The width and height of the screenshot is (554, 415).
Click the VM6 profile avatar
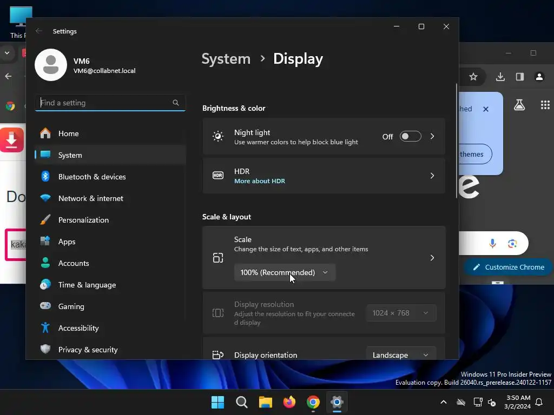pyautogui.click(x=51, y=65)
